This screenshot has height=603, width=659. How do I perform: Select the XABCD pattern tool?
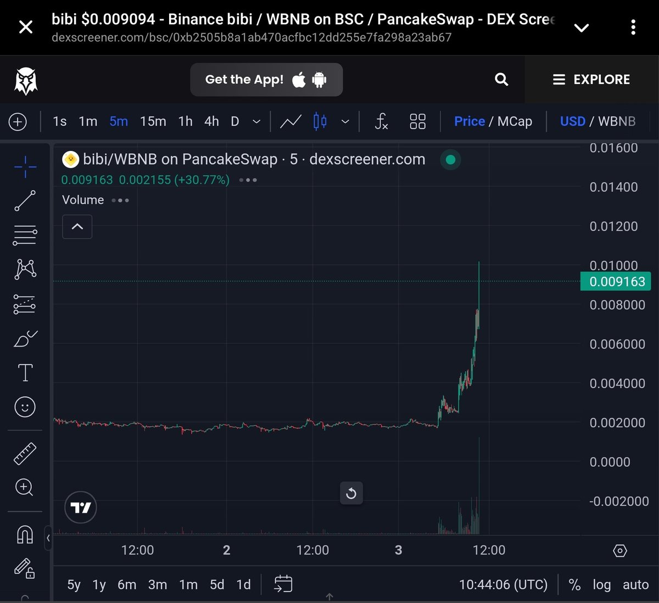25,269
